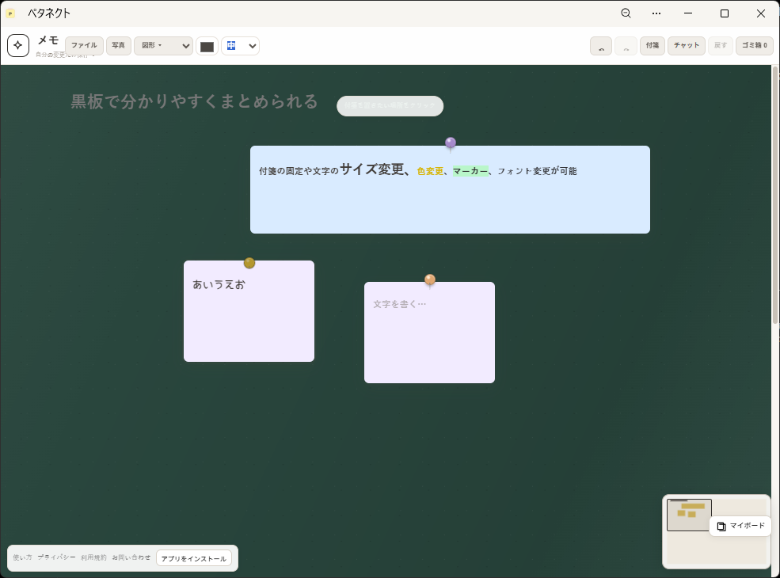The width and height of the screenshot is (780, 578).
Task: Click the faded hint pill beside the heading
Action: 390,106
